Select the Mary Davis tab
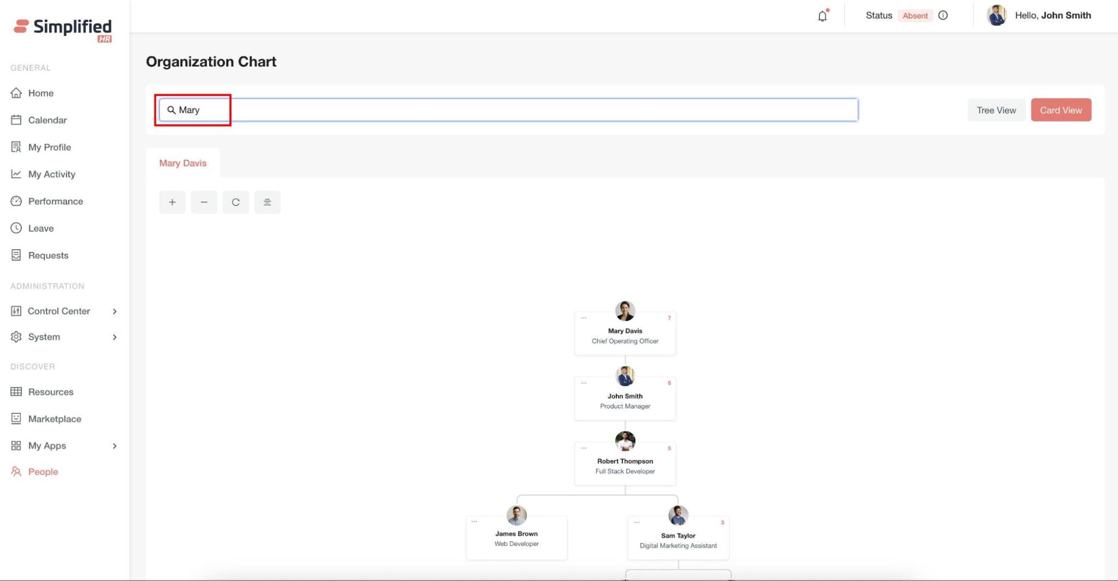1118x581 pixels. (183, 163)
